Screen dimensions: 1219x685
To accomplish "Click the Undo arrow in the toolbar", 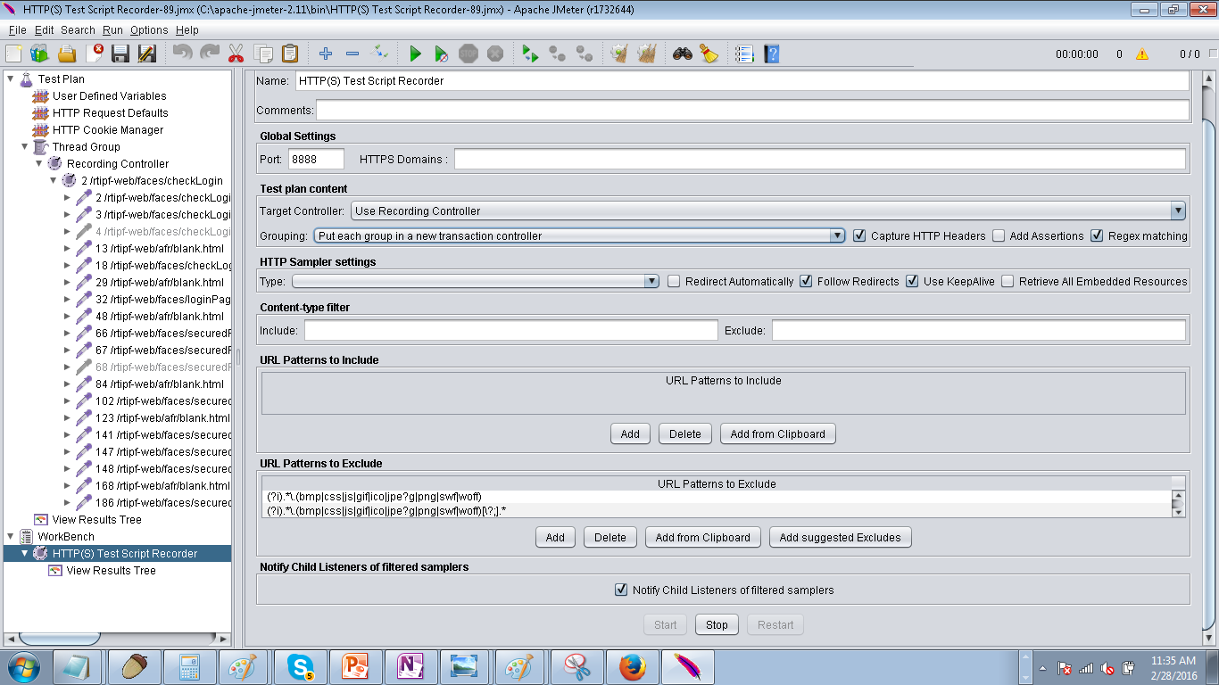I will tap(181, 54).
